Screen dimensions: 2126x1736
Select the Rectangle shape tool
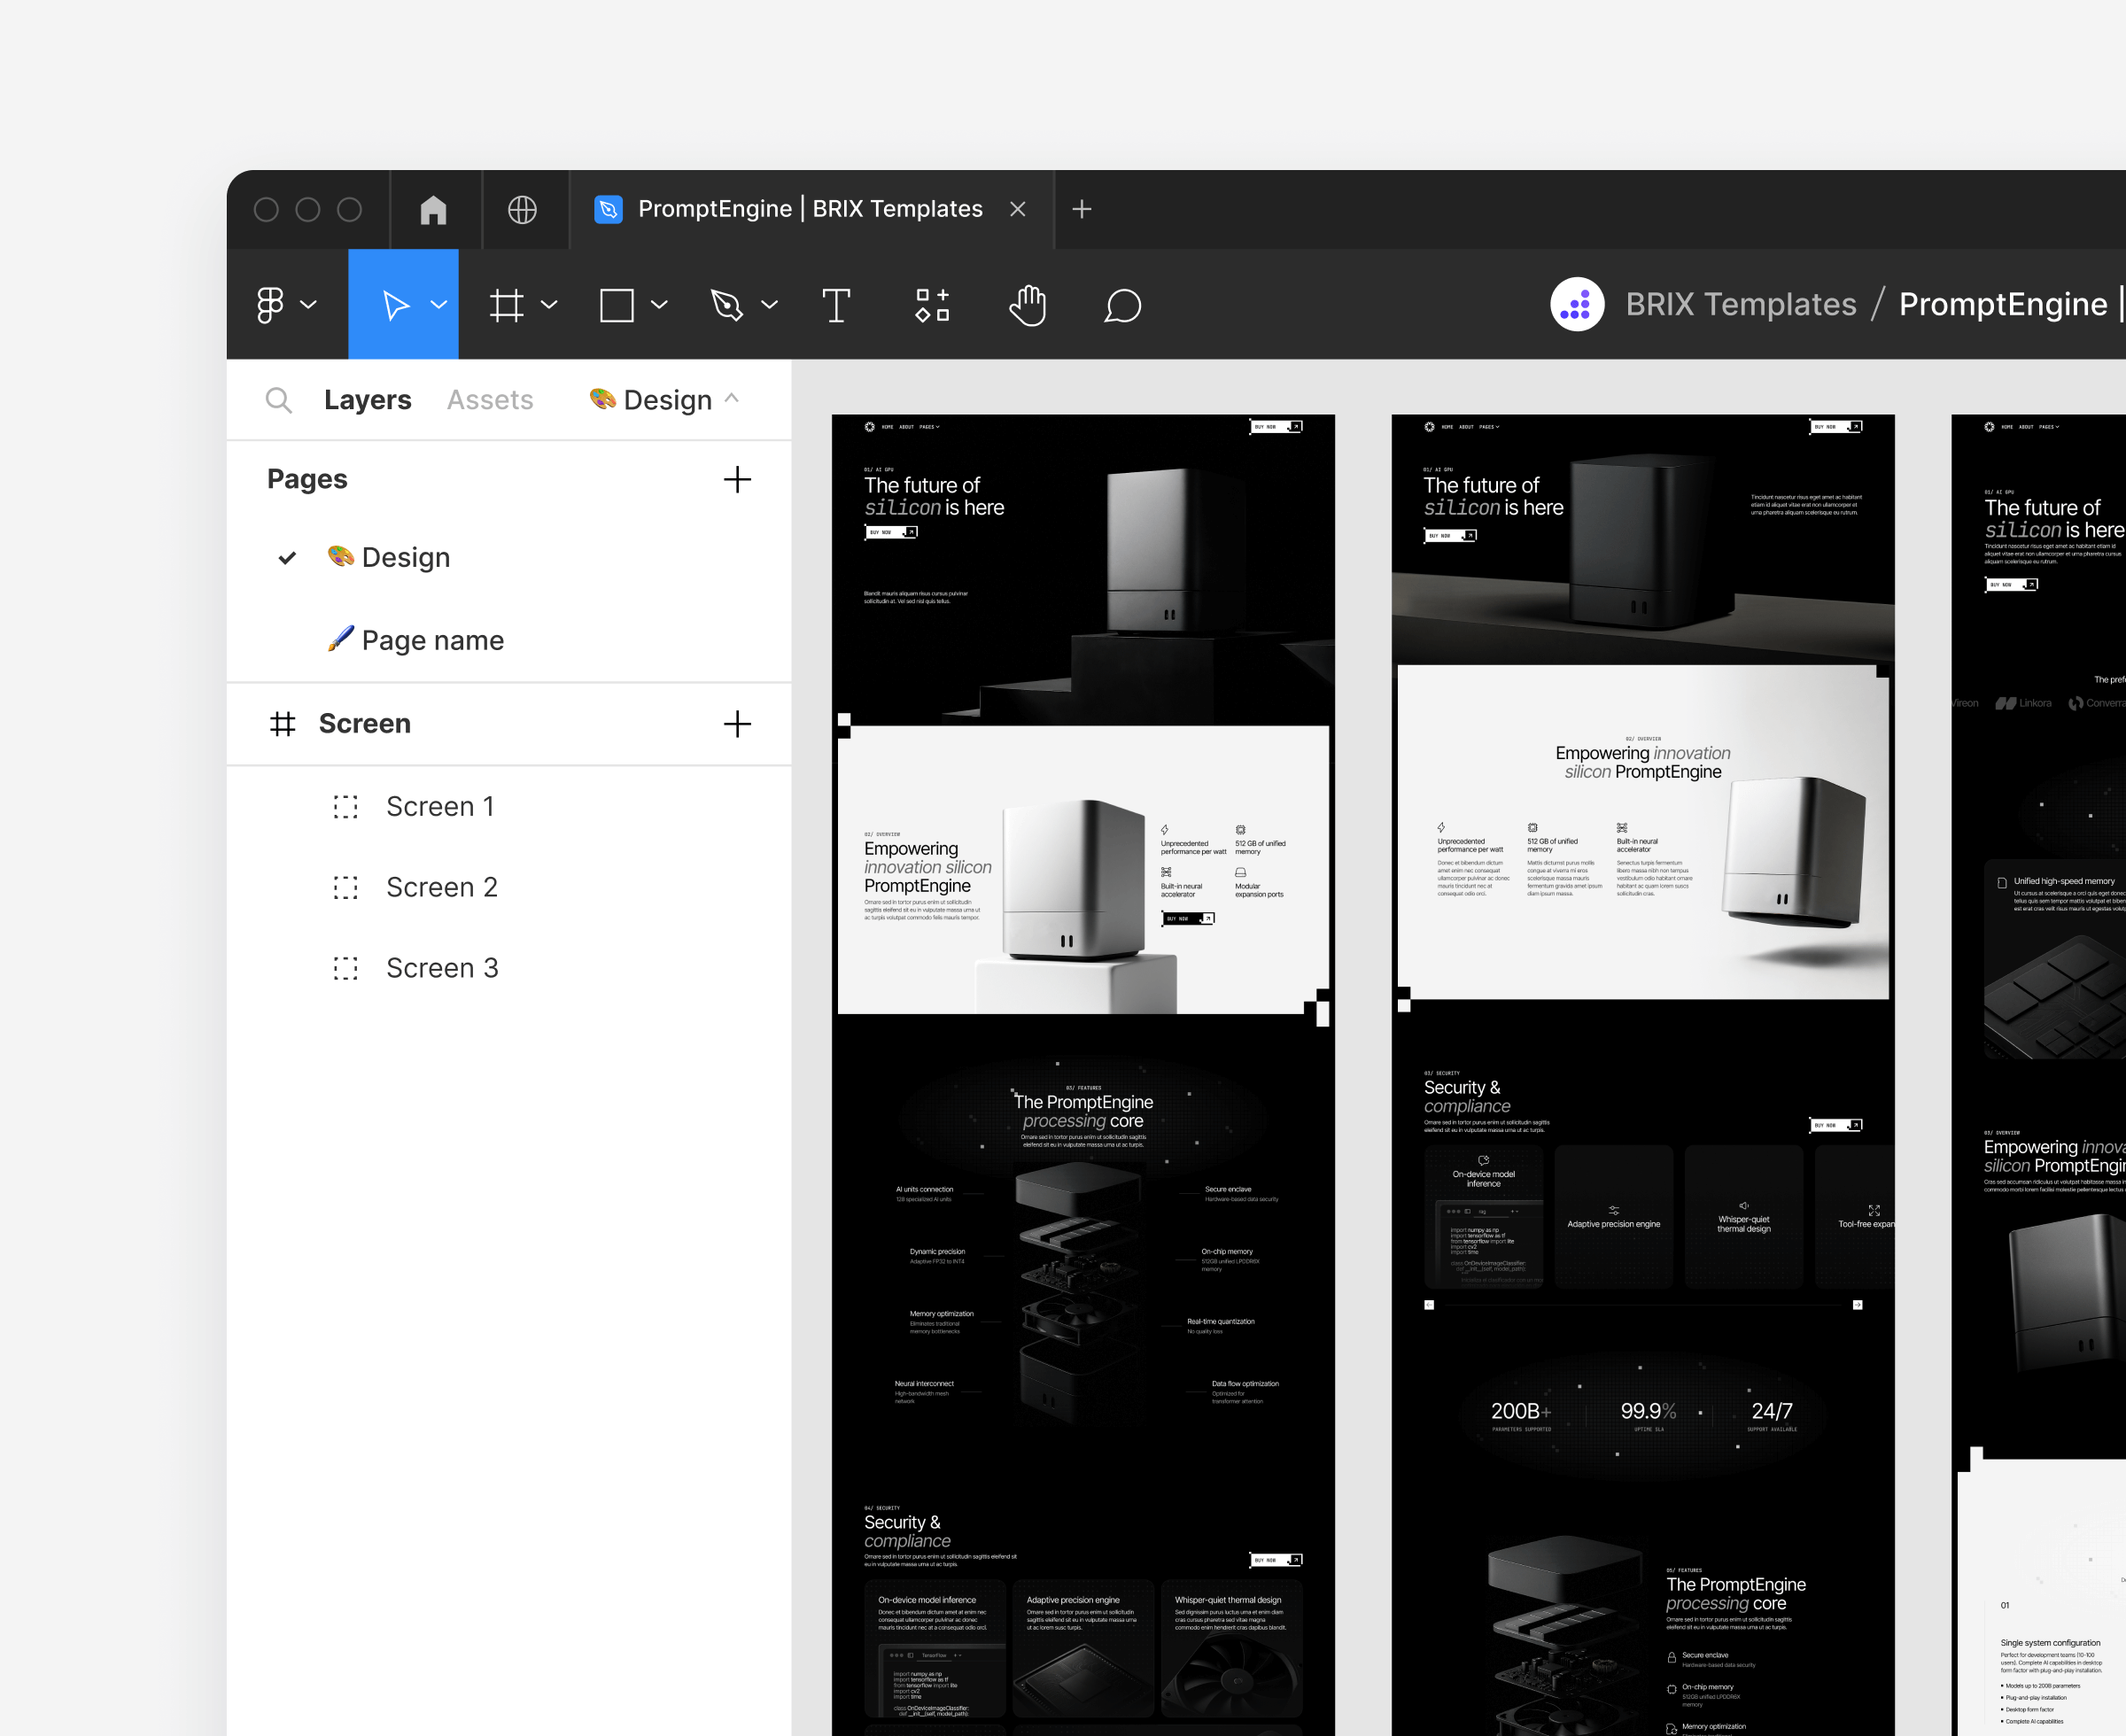[617, 305]
